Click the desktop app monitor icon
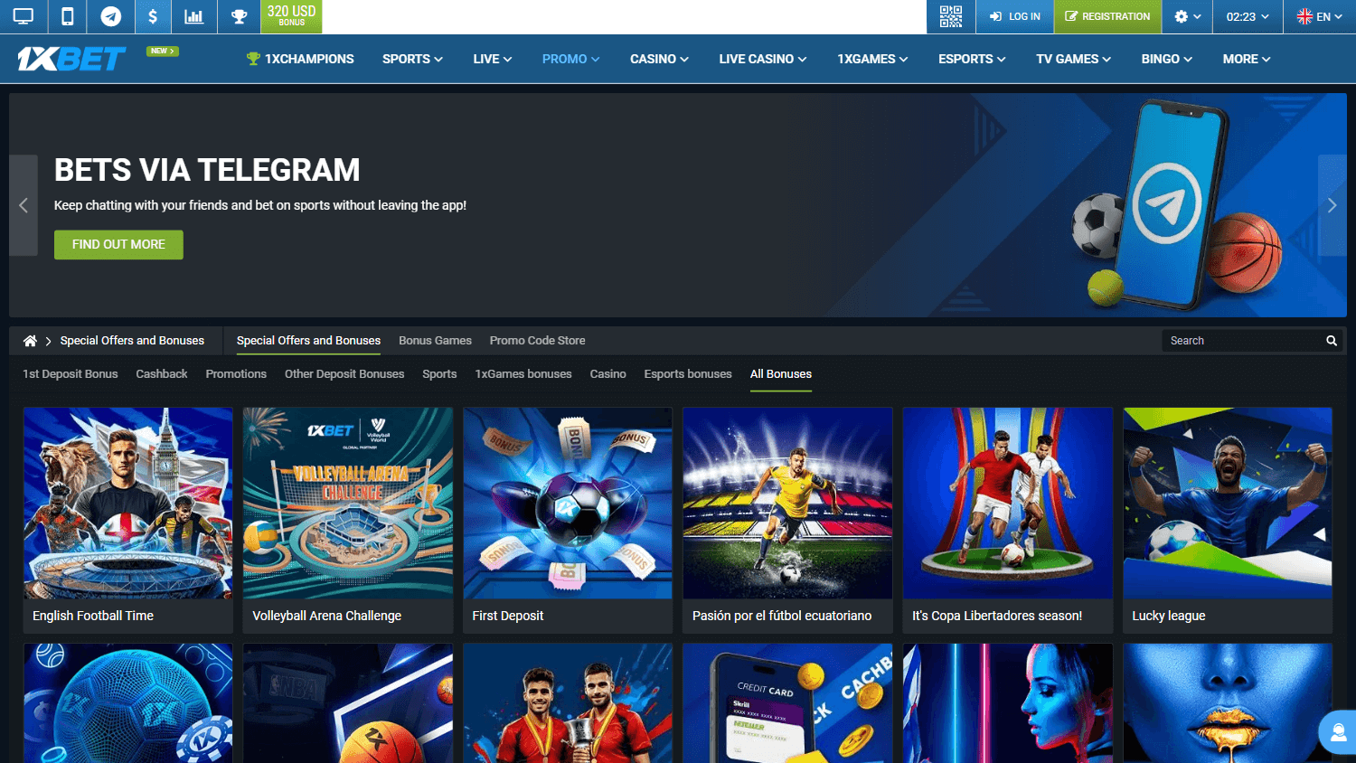Screen dimensions: 1356x763 click(x=23, y=16)
